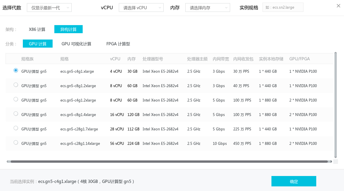The height and width of the screenshot is (191, 344).
Task: Click the 处理器主频 column header
Action: 197,59
